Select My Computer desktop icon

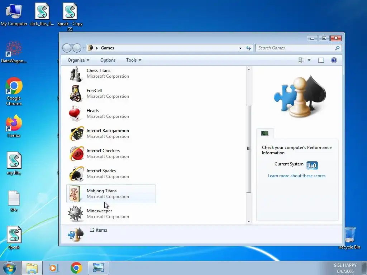pyautogui.click(x=14, y=14)
